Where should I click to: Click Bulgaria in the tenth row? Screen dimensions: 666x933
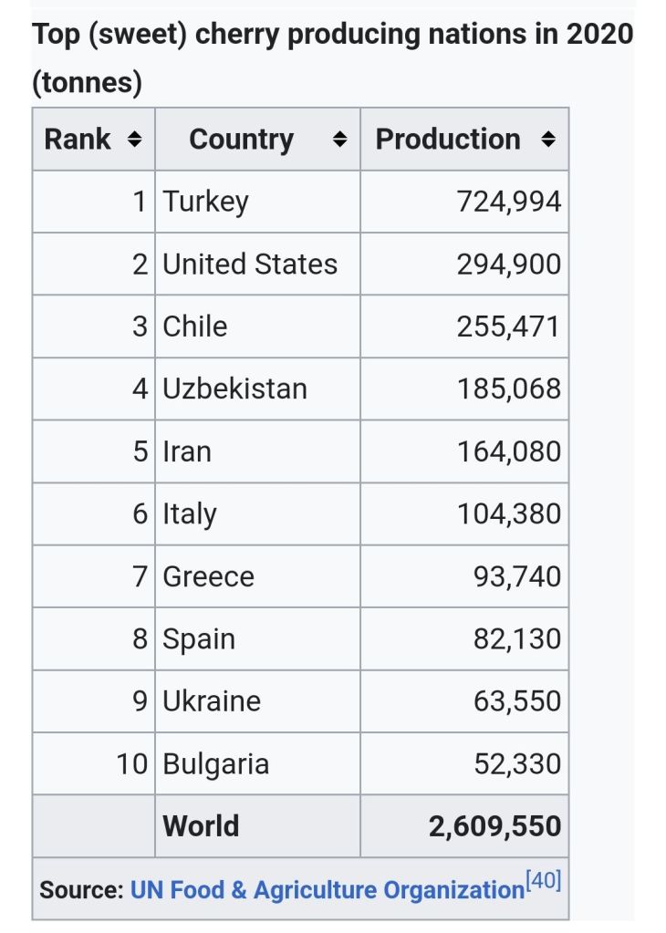point(215,763)
